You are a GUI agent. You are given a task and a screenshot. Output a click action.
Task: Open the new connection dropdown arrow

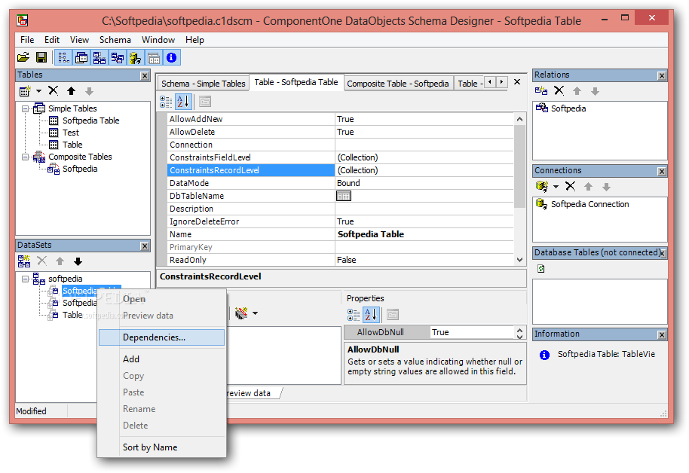coord(556,187)
